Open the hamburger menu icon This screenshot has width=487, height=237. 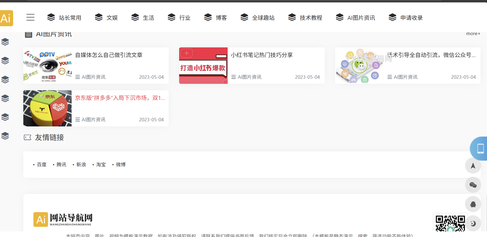tap(30, 17)
